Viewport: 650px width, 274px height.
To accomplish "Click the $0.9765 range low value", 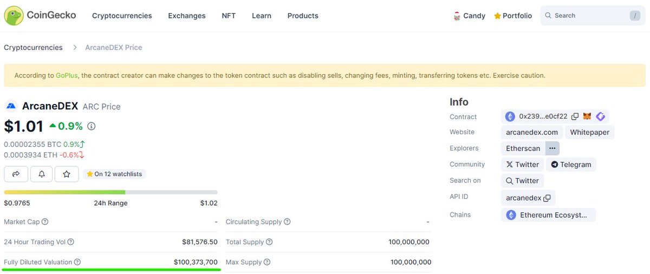I will tap(17, 203).
